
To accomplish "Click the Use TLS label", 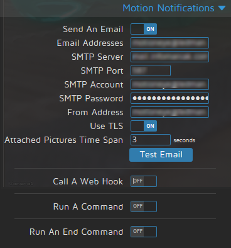I will [107, 126].
